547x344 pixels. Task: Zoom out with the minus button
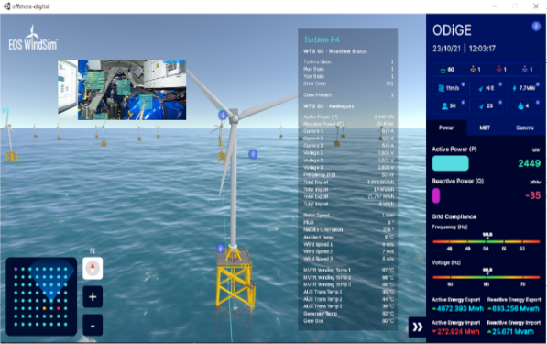93,325
